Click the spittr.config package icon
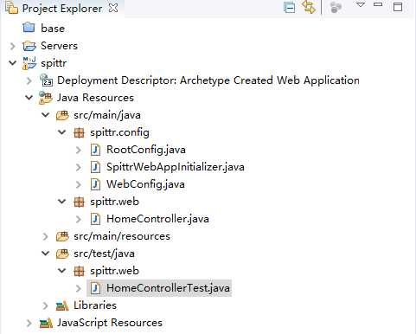 pyautogui.click(x=79, y=132)
